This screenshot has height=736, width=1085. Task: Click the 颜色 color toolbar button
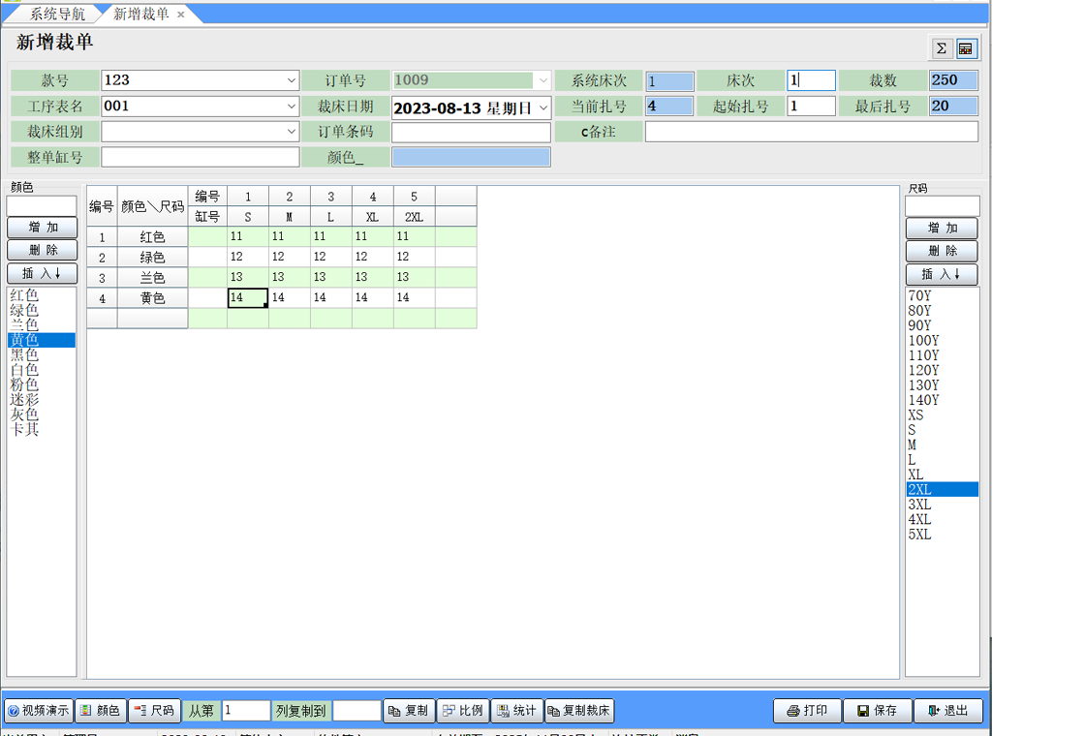101,711
